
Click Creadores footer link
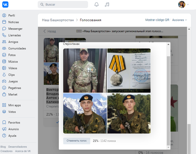[x=7, y=151]
